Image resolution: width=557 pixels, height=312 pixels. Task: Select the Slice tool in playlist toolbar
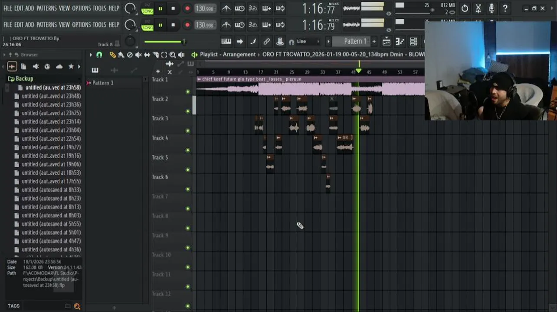156,55
